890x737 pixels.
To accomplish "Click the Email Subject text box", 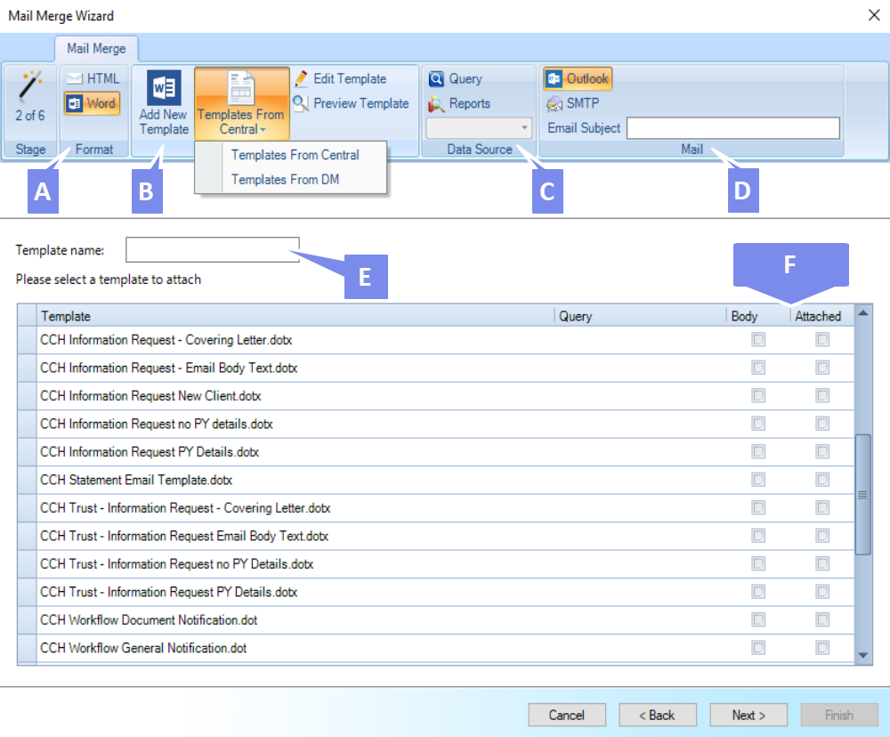I will click(733, 128).
